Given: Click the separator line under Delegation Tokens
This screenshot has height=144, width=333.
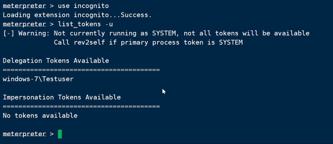Looking at the screenshot, I should click(x=81, y=70).
